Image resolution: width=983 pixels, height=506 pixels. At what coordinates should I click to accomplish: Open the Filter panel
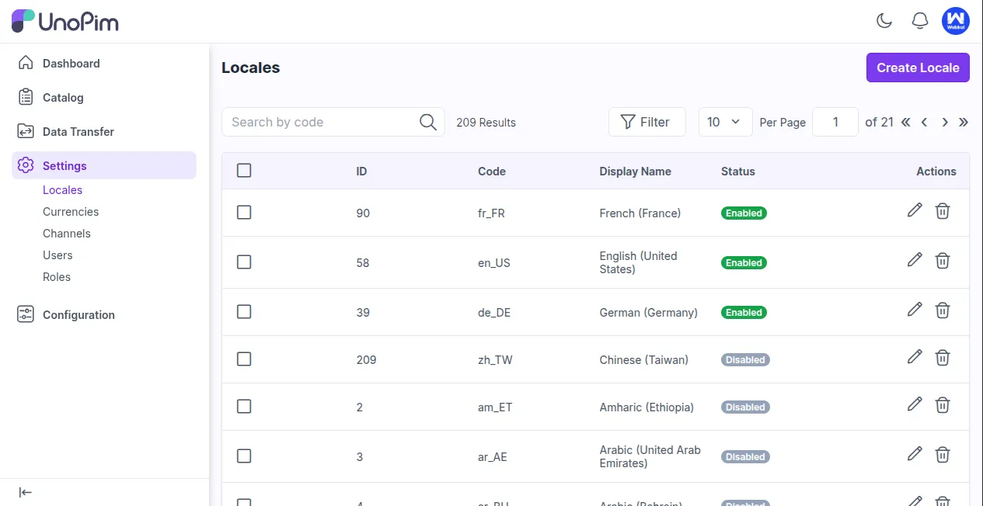point(647,122)
